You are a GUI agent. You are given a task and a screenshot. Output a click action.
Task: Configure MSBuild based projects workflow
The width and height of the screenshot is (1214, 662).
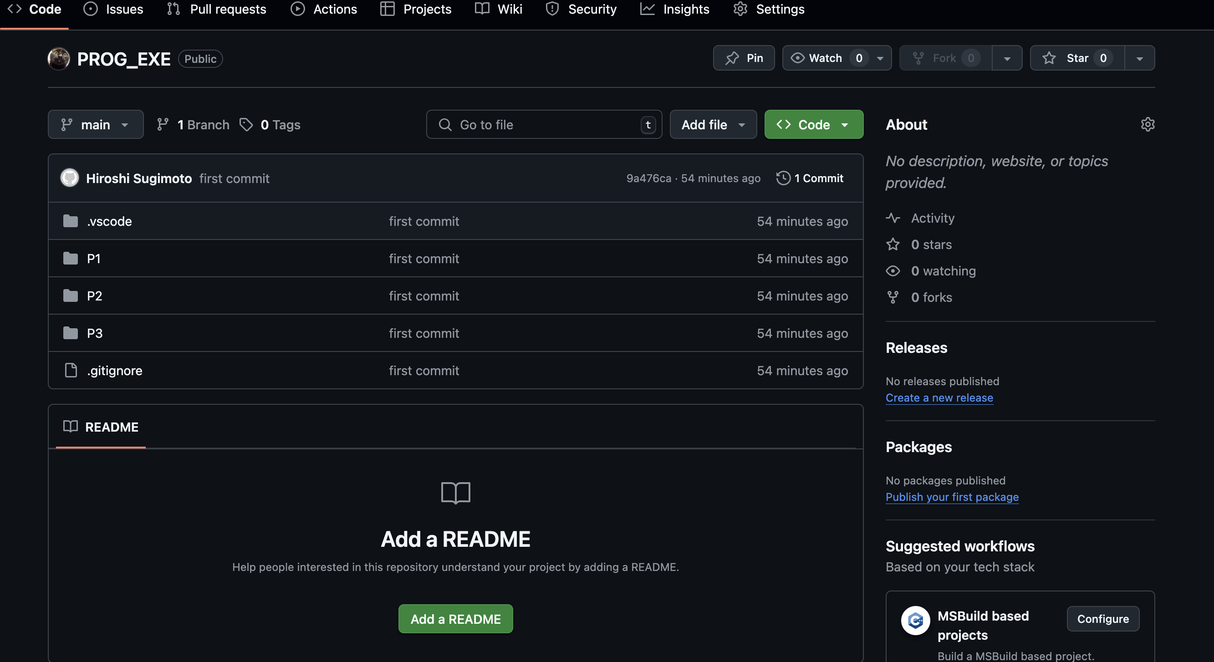1103,618
